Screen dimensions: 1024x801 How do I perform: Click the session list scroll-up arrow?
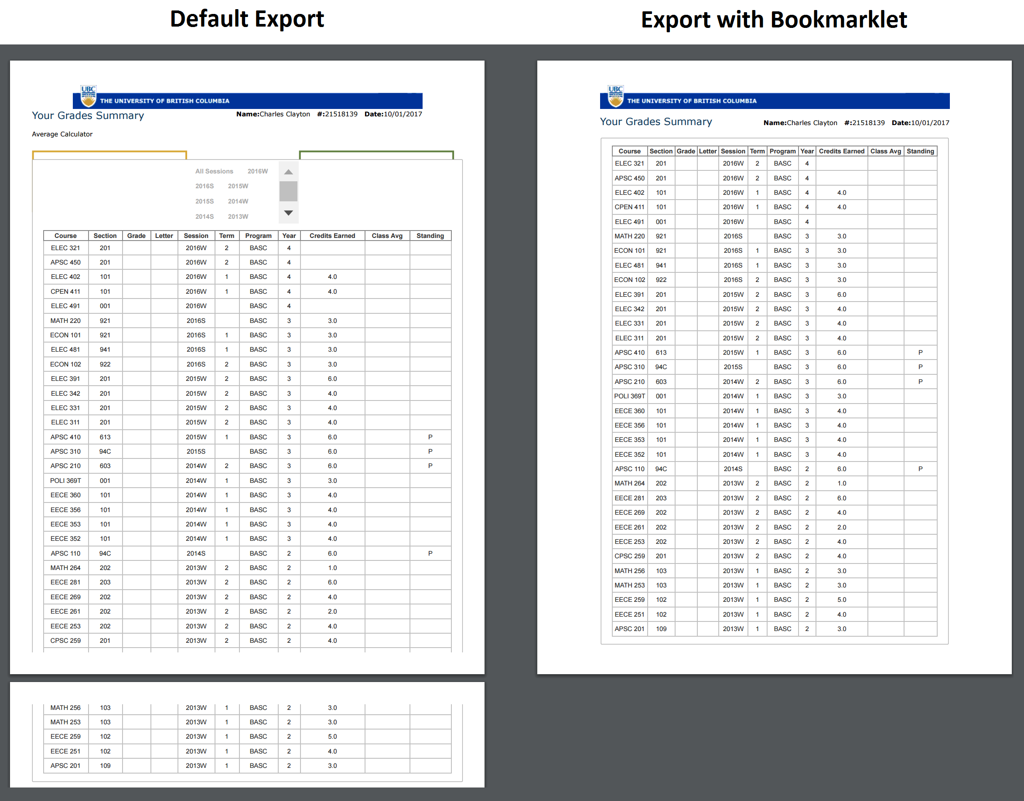[289, 172]
